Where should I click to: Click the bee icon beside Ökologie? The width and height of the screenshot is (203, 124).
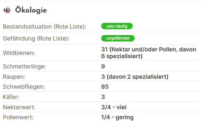7,10
